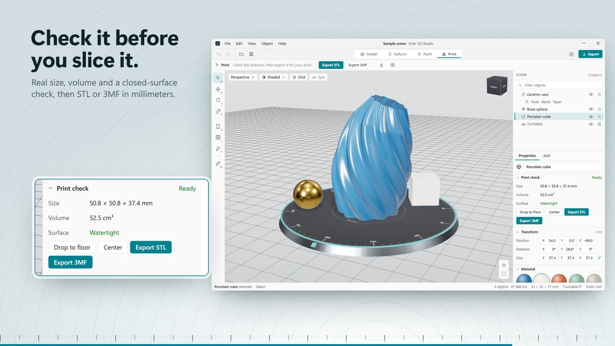The width and height of the screenshot is (615, 346).
Task: Reset the viewport with the home icon
Action: (x=504, y=265)
